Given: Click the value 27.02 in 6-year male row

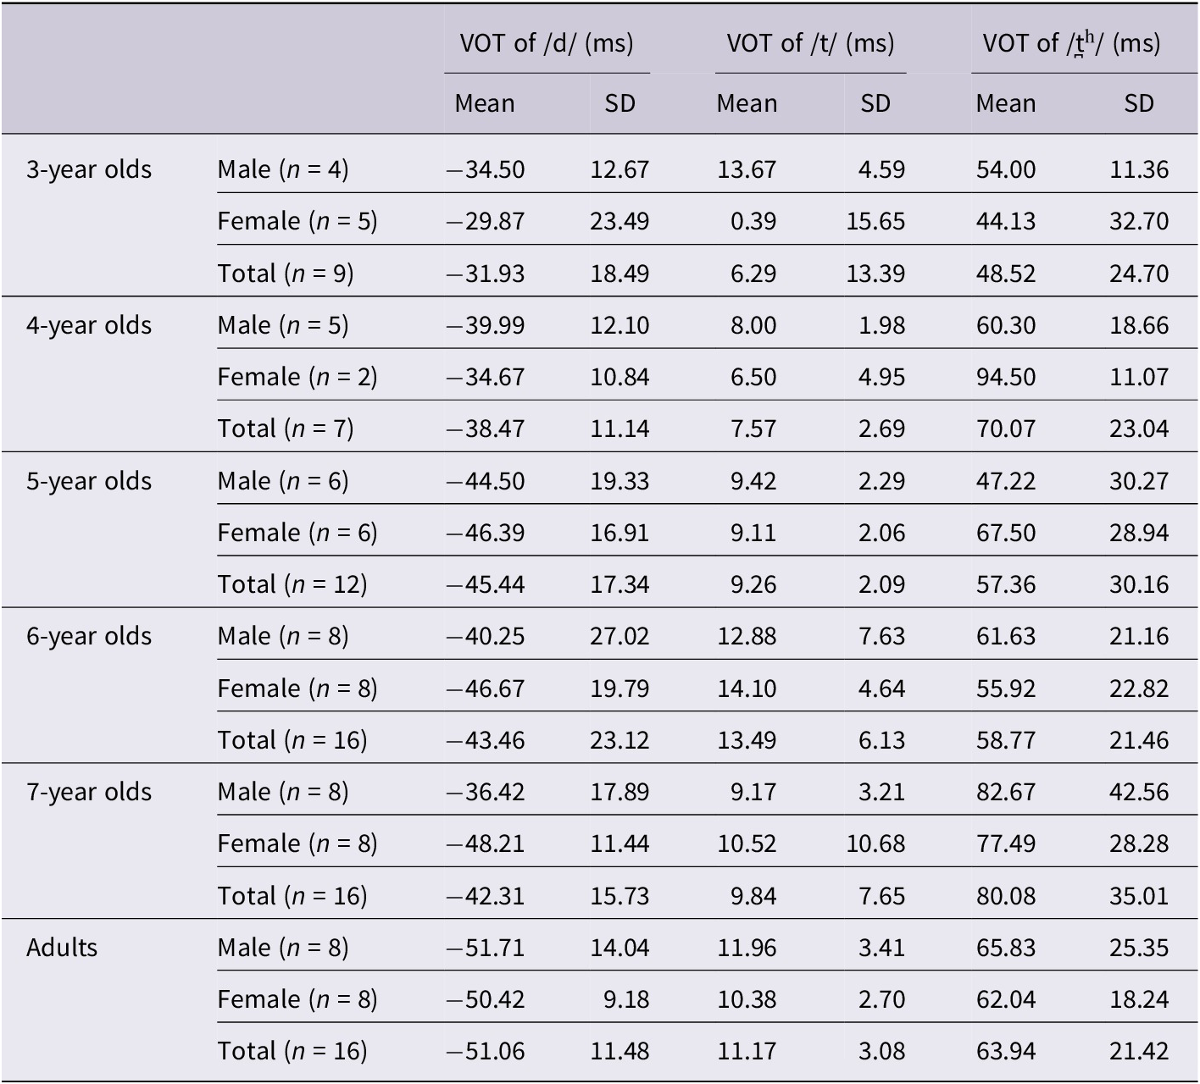Looking at the screenshot, I should pos(619,636).
